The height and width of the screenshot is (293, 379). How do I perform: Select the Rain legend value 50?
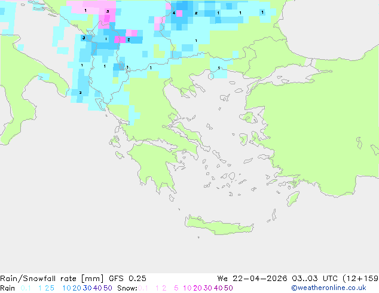(108, 288)
